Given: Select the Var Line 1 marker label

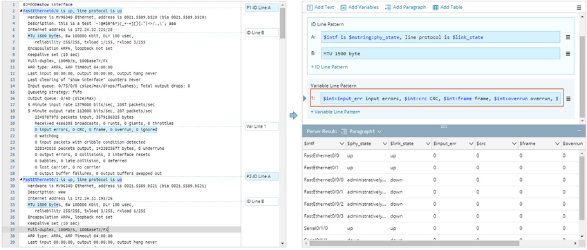Looking at the screenshot, I should point(262,126).
